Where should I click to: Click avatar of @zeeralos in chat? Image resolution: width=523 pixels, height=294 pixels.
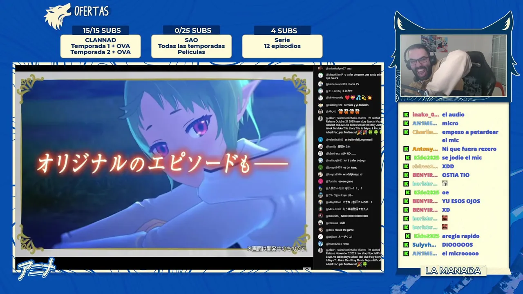pos(321,223)
